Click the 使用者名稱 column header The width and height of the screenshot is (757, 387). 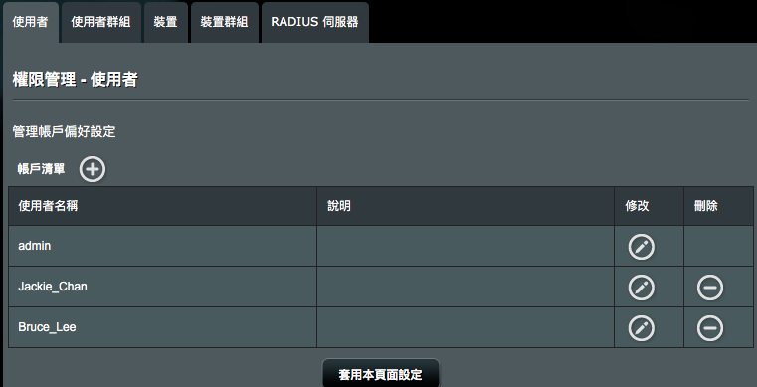[163, 206]
